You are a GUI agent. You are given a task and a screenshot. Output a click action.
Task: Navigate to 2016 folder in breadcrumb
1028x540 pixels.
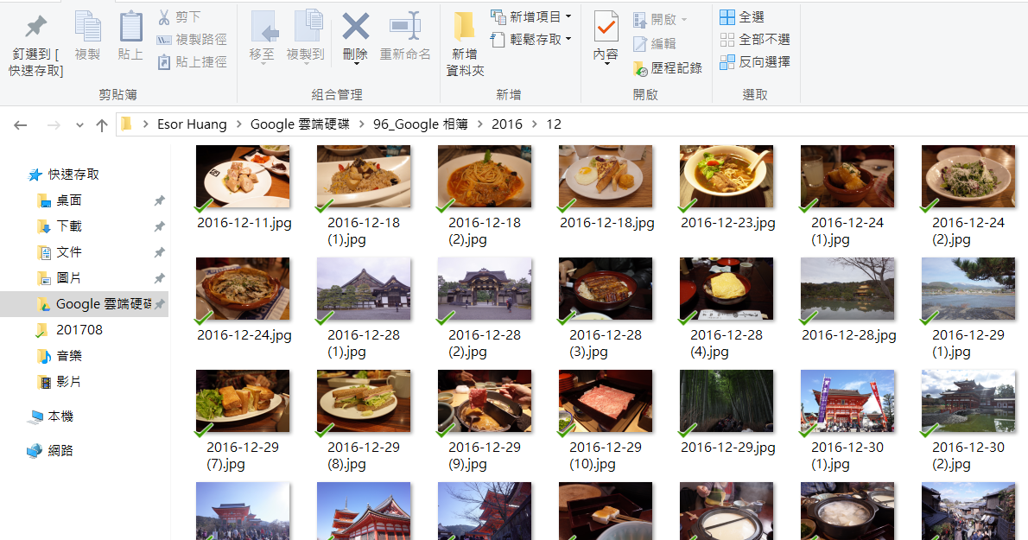point(507,124)
